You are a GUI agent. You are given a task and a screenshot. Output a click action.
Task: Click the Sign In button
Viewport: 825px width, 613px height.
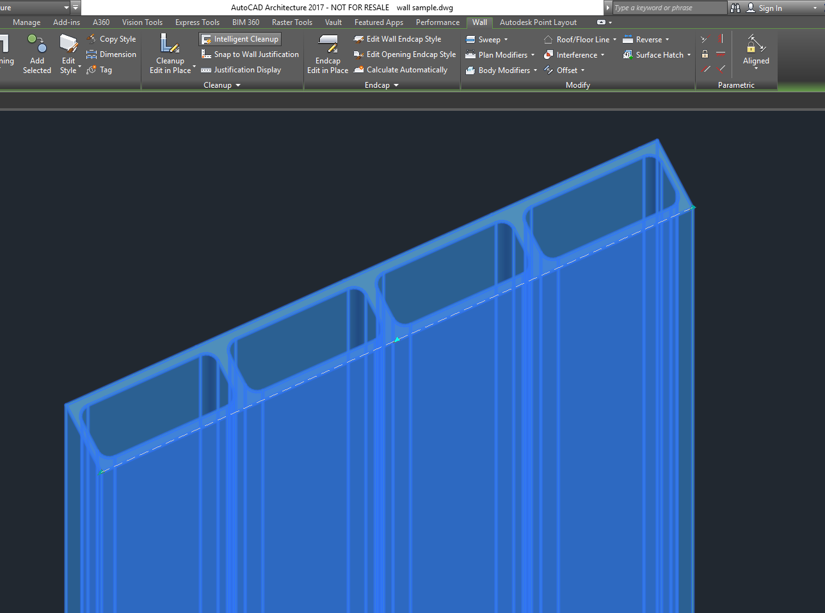coord(769,8)
